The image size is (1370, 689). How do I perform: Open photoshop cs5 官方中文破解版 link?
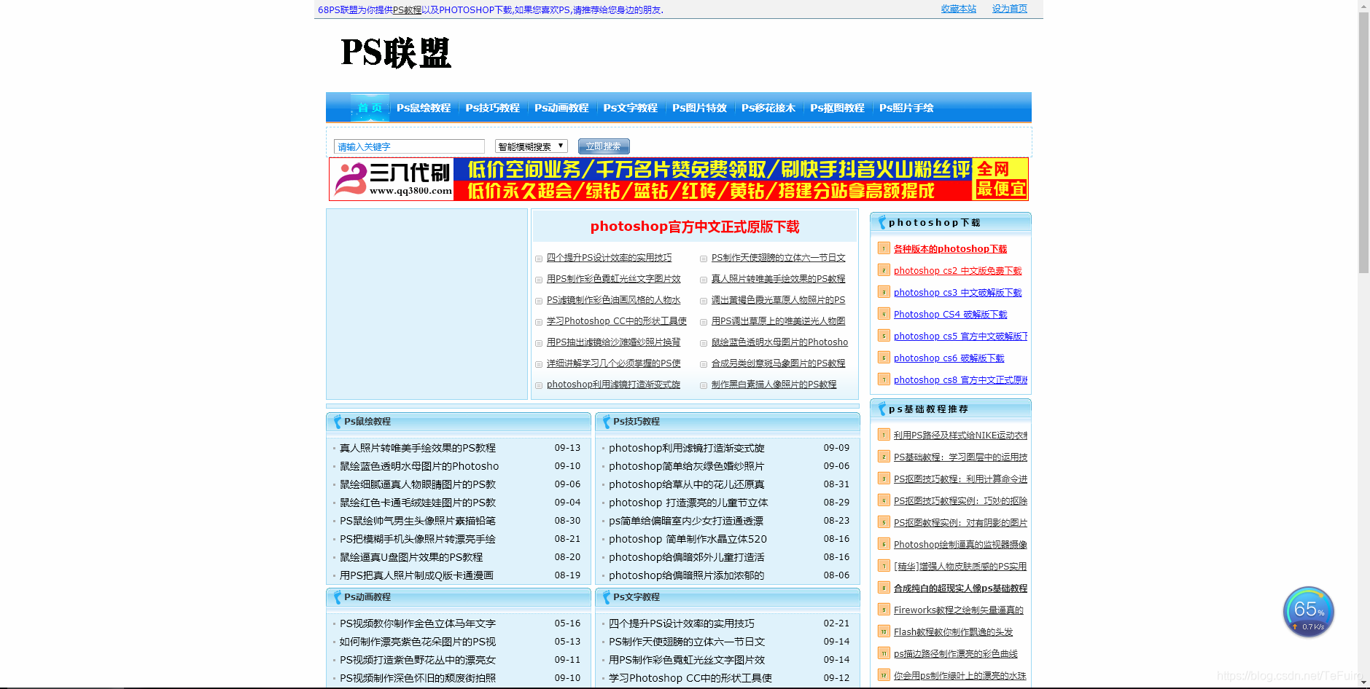click(x=960, y=336)
